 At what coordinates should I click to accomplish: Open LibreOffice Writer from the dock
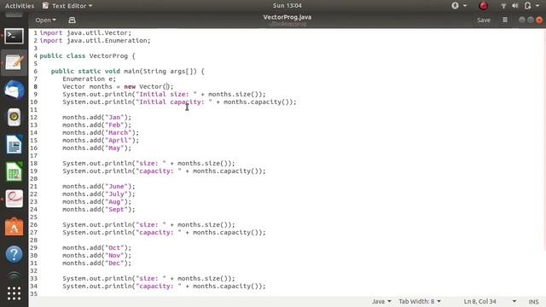(14, 144)
